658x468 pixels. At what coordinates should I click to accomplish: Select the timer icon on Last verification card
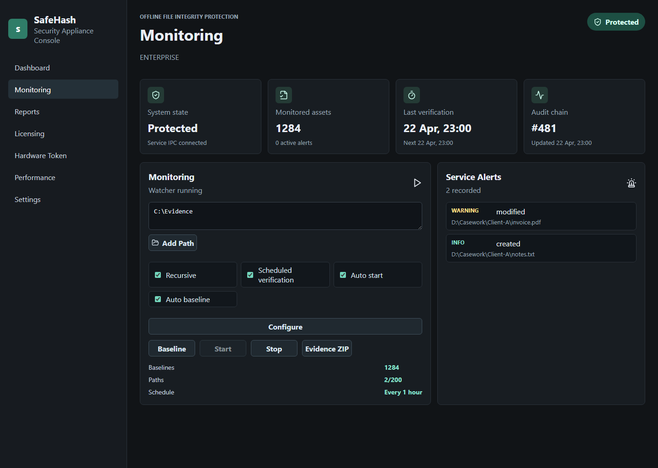click(411, 95)
